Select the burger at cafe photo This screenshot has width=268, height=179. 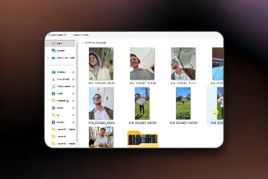[101, 137]
